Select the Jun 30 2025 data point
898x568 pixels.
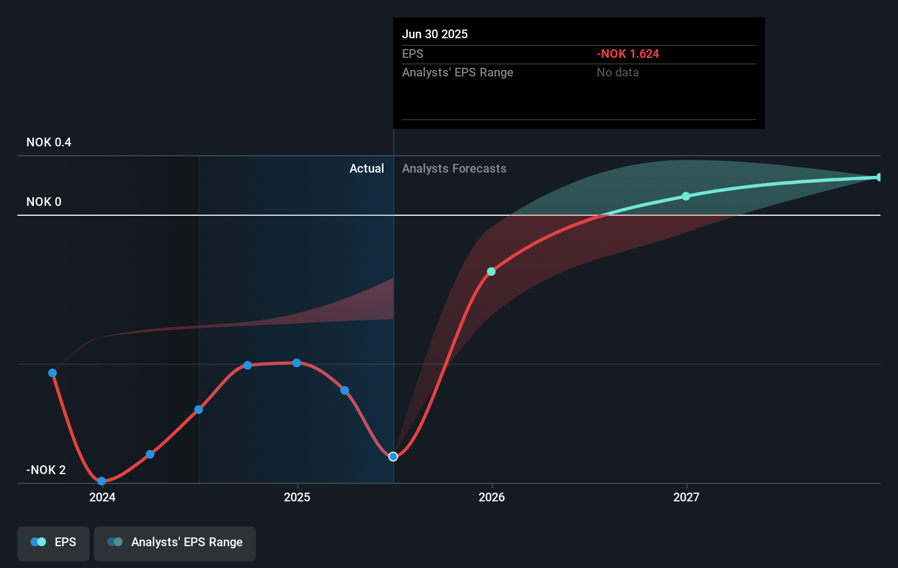click(x=393, y=457)
